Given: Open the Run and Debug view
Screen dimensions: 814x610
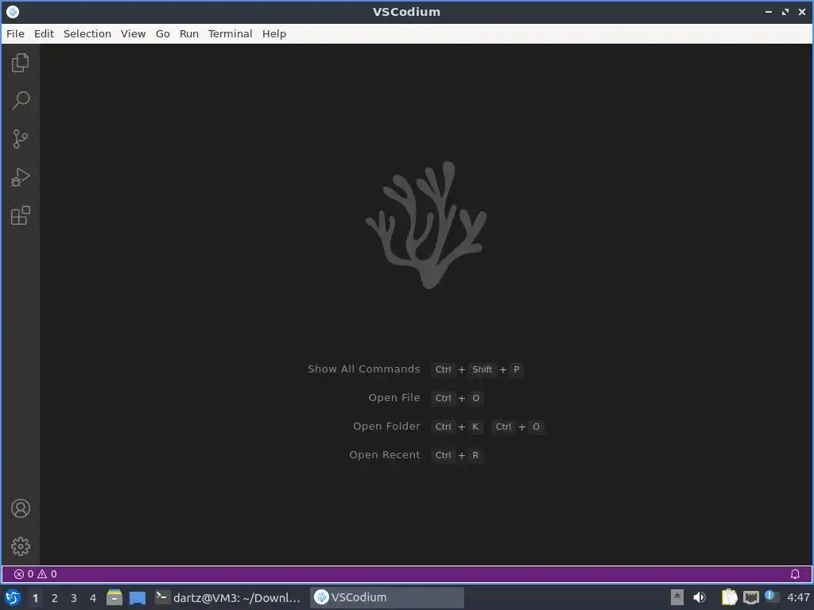Looking at the screenshot, I should tap(20, 177).
